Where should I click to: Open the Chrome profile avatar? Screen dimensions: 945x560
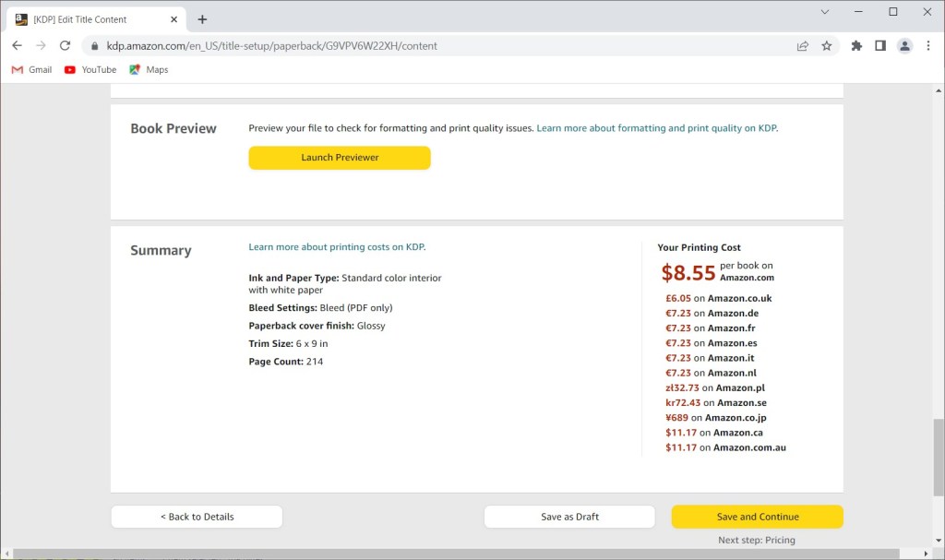coord(904,45)
